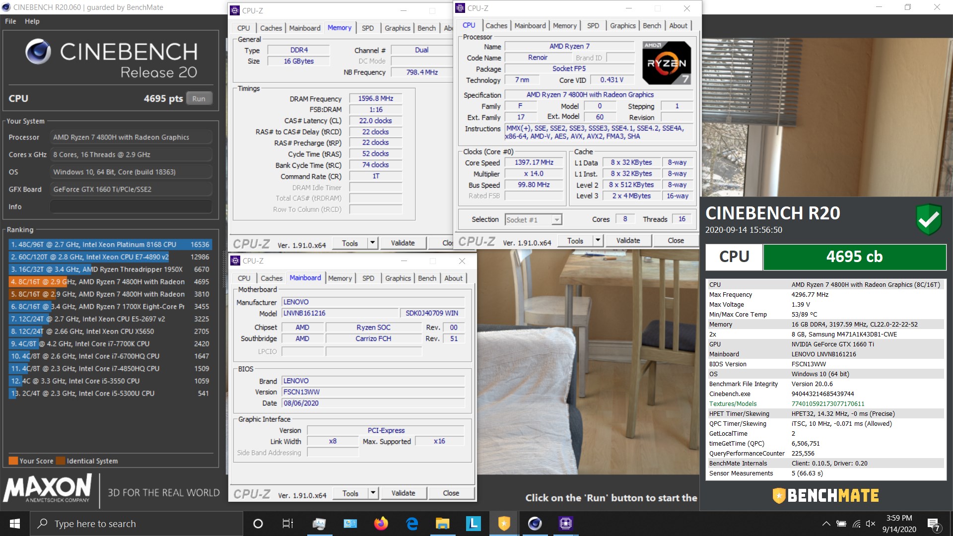Screen dimensions: 953x536
Task: Select the Core i7-7700K ranking row
Action: pos(110,343)
